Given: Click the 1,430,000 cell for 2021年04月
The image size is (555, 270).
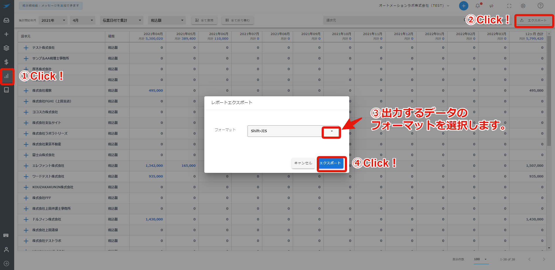Looking at the screenshot, I should [154, 219].
